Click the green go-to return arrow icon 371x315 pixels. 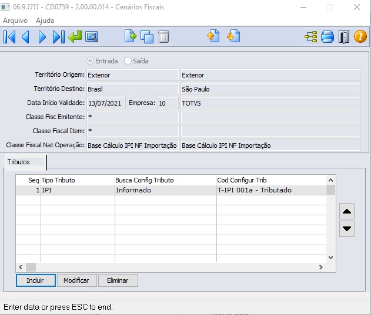click(75, 37)
